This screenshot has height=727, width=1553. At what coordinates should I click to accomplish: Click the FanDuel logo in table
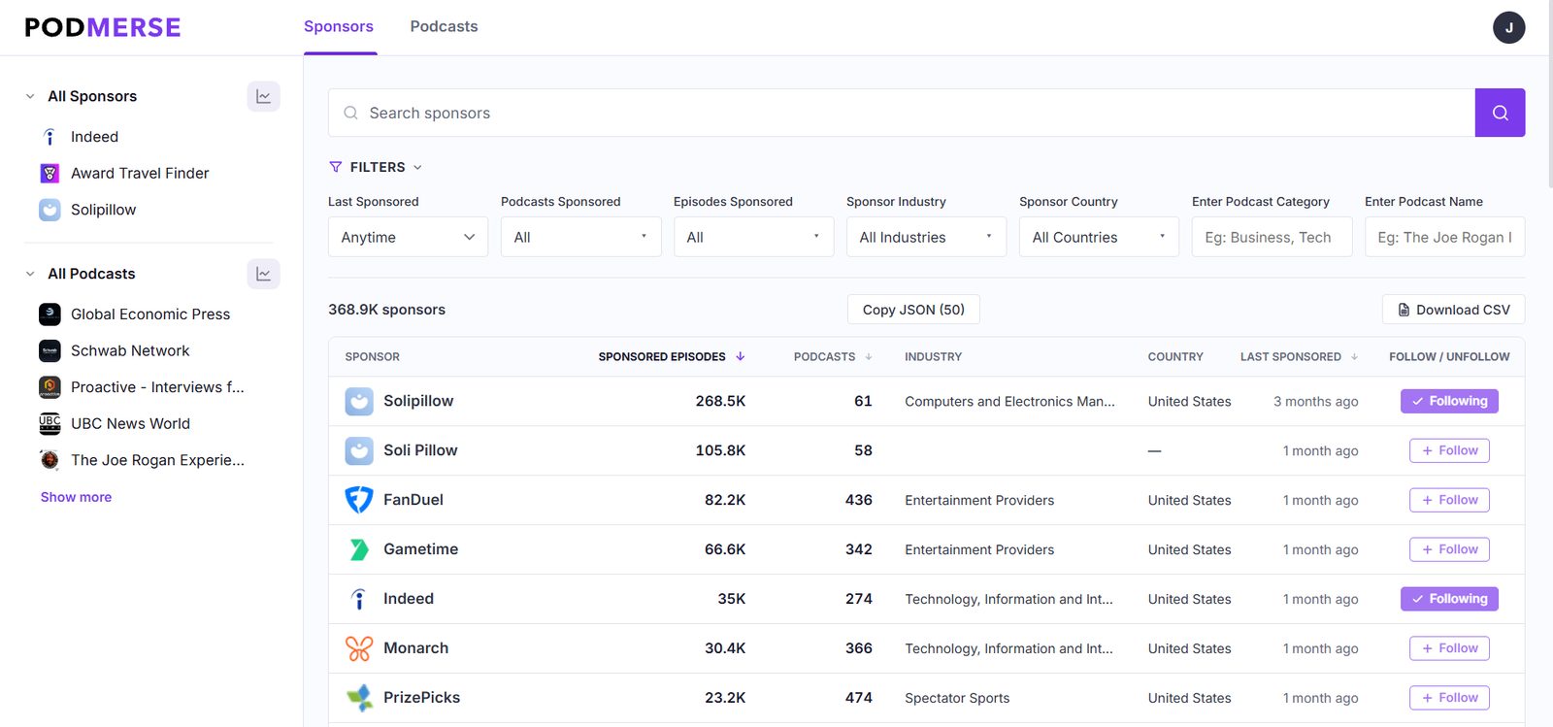coord(359,500)
